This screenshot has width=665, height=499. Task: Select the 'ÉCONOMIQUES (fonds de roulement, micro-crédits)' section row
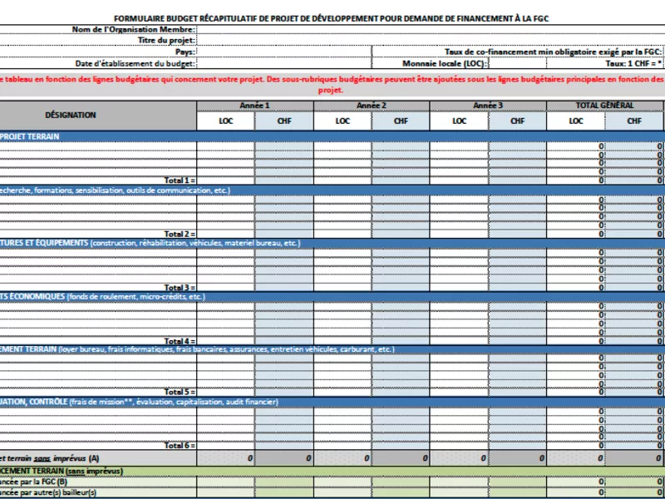tap(332, 297)
